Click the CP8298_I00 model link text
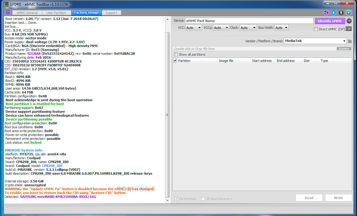Image resolution: width=357 pixels, height=216 pixels. 52,166
